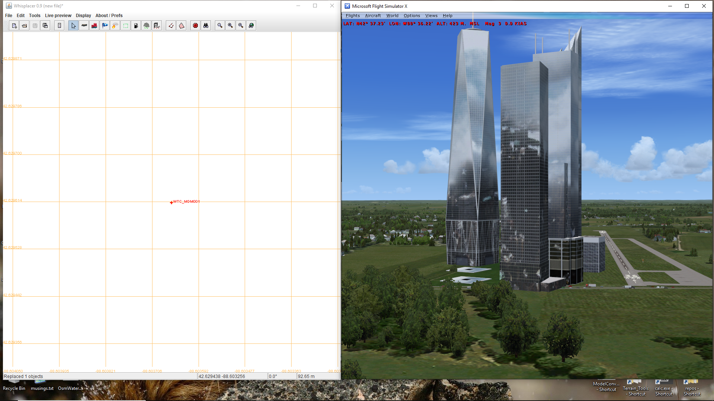Click the 92.65 m altitude field
714x401 pixels.
tap(318, 376)
